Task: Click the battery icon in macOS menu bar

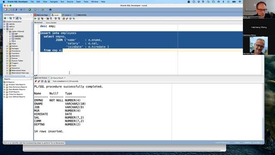Action: click(x=234, y=2)
